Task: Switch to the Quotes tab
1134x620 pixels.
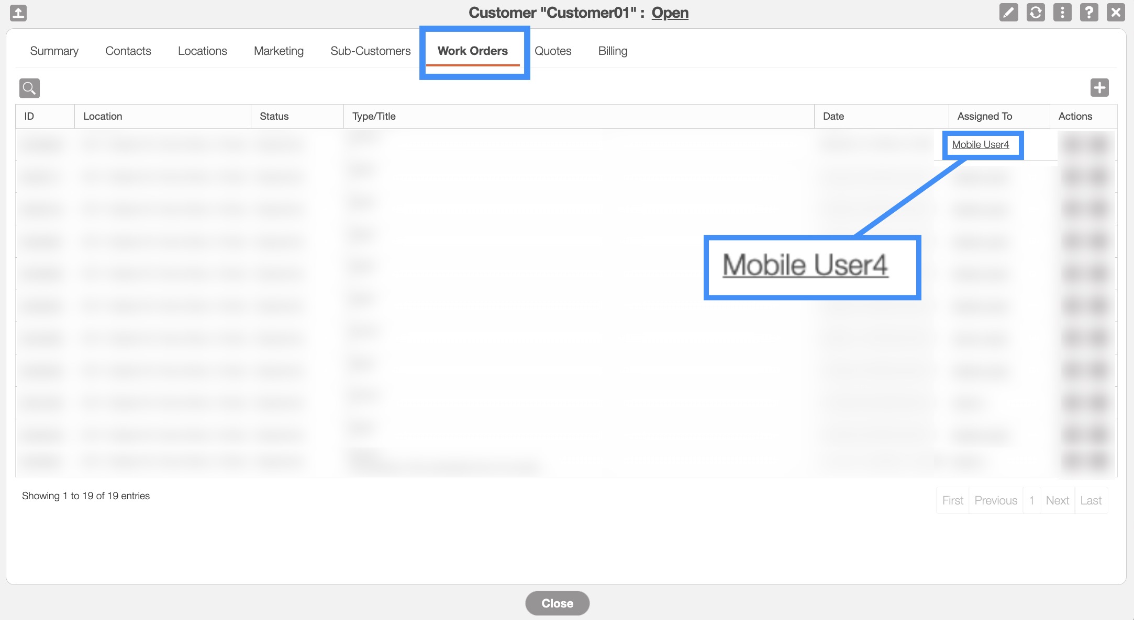Action: (553, 51)
